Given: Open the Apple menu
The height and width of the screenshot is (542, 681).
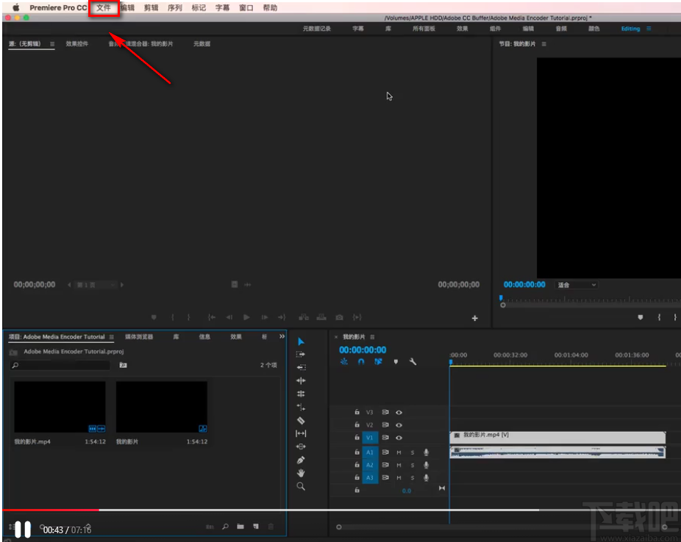Looking at the screenshot, I should (x=15, y=8).
